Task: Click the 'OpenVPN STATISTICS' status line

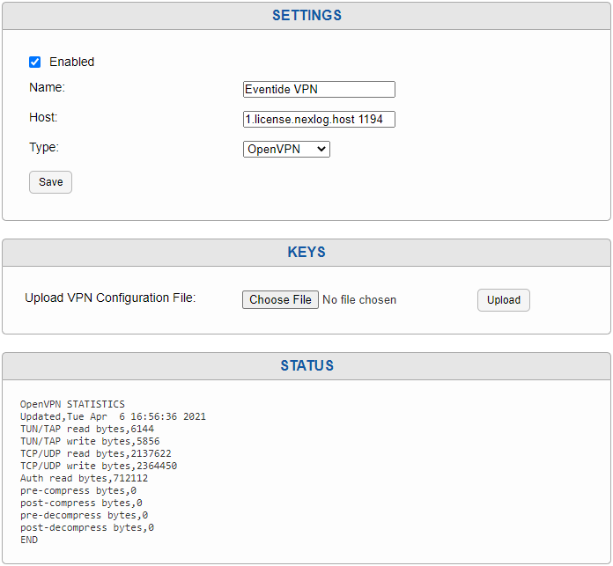Action: click(72, 405)
